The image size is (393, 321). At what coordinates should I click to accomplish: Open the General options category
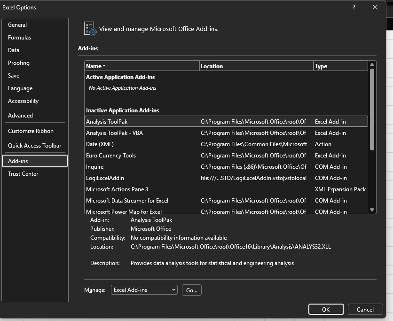click(35, 25)
